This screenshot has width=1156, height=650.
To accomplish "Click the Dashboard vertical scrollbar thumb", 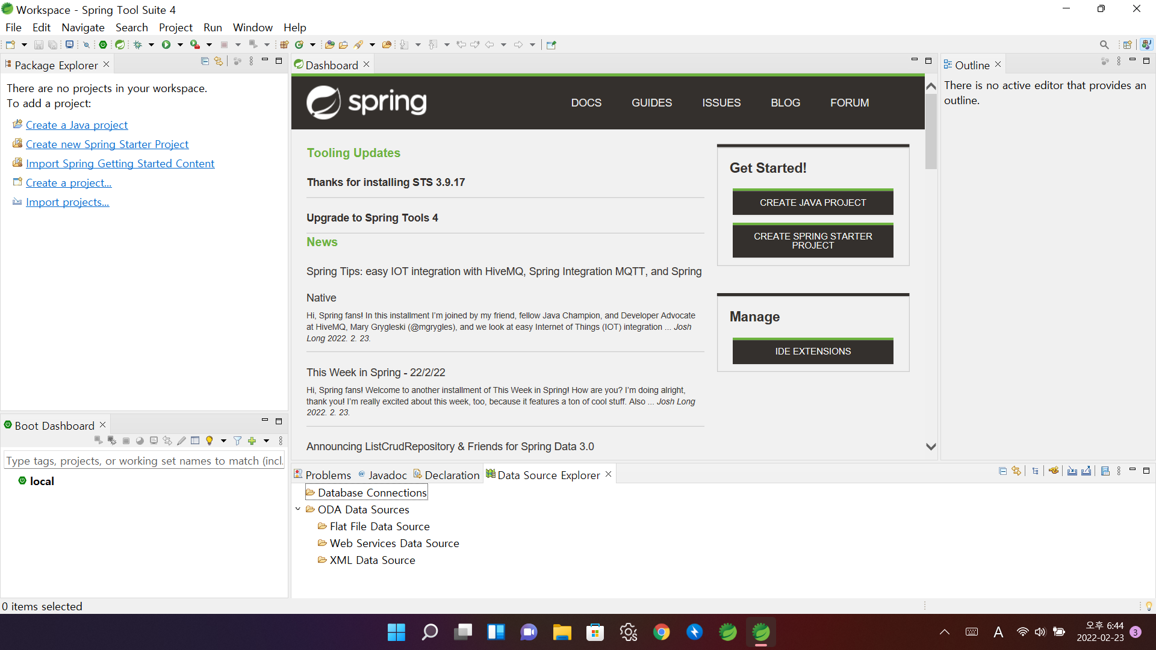I will 931,131.
